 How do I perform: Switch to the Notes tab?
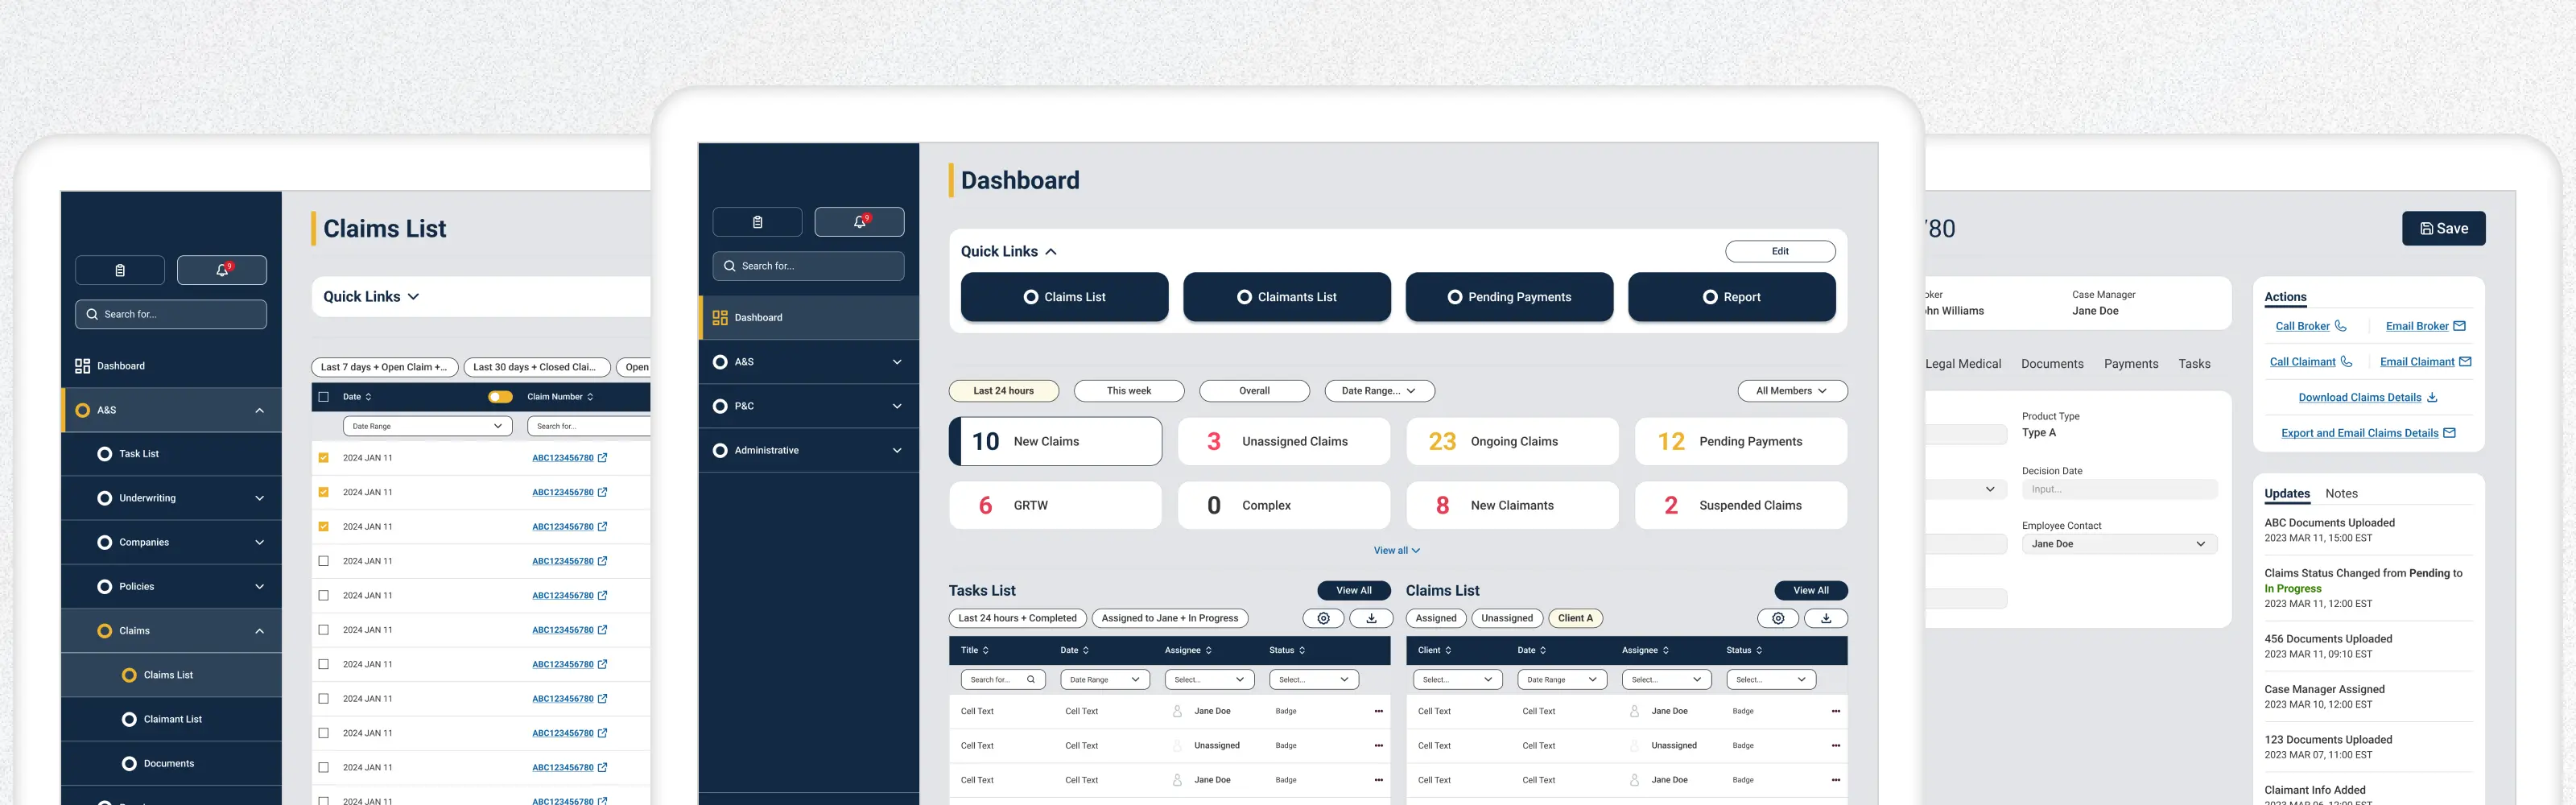[2341, 493]
